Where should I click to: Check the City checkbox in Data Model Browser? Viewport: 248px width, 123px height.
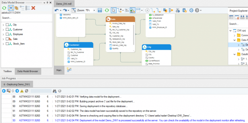(7, 25)
